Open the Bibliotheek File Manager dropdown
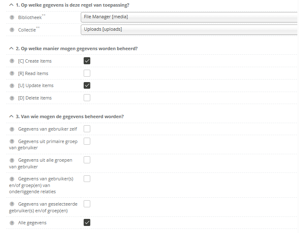Screen dimensions: 299x233 point(189,17)
